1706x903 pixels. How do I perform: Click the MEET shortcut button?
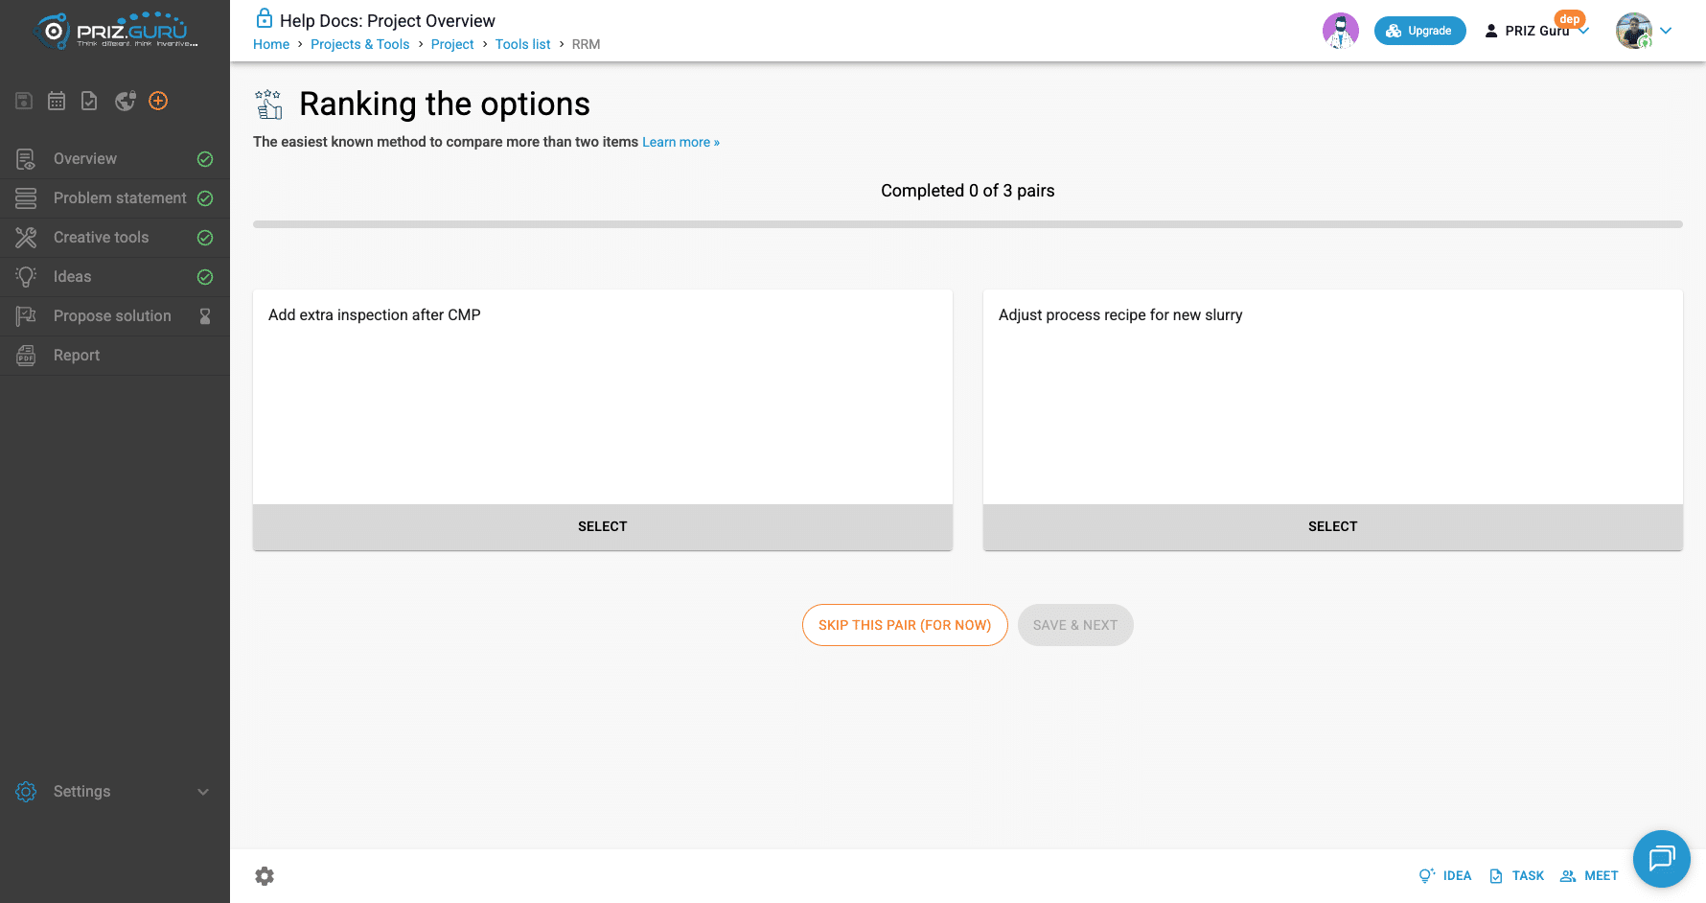click(x=1589, y=876)
